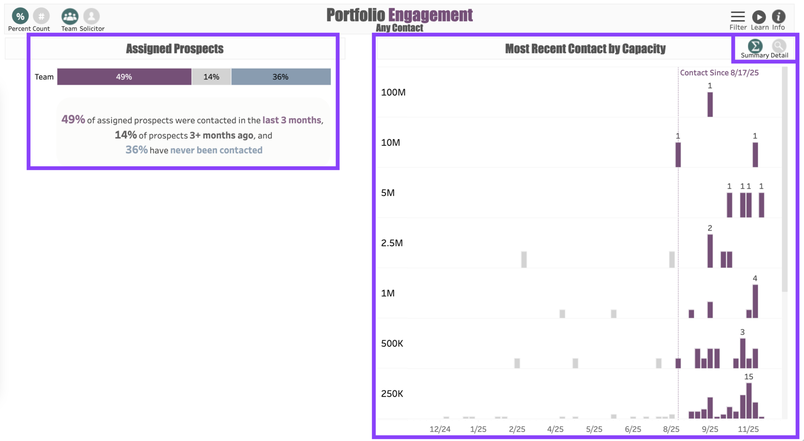
Task: Click the 36% blue bar segment
Action: (x=280, y=77)
